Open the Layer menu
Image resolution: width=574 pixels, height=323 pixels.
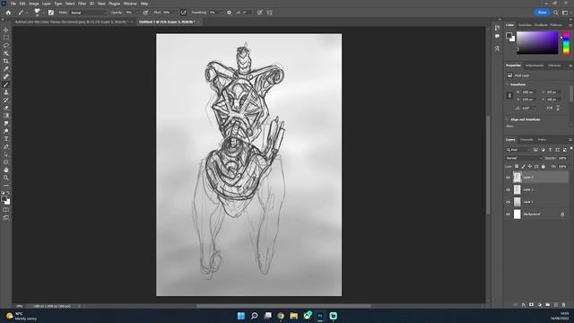(47, 4)
